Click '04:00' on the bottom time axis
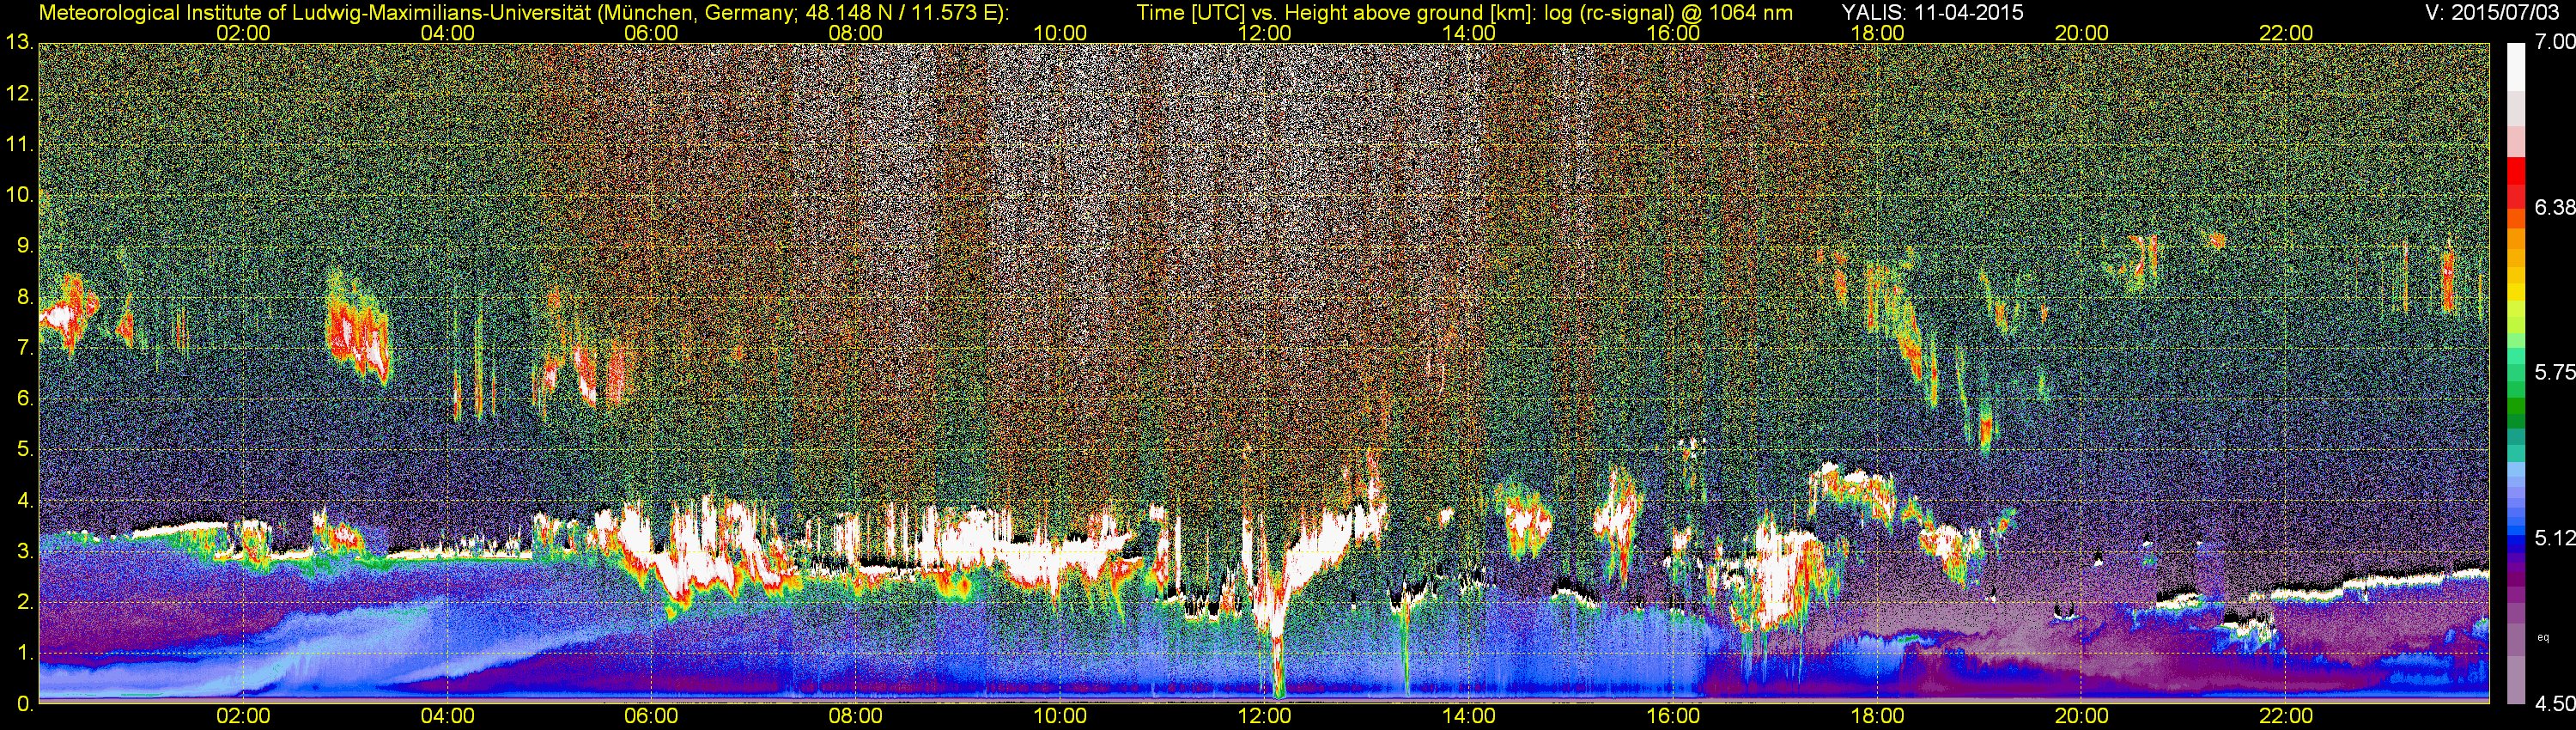Screen dimensions: 2576x730 (447, 716)
